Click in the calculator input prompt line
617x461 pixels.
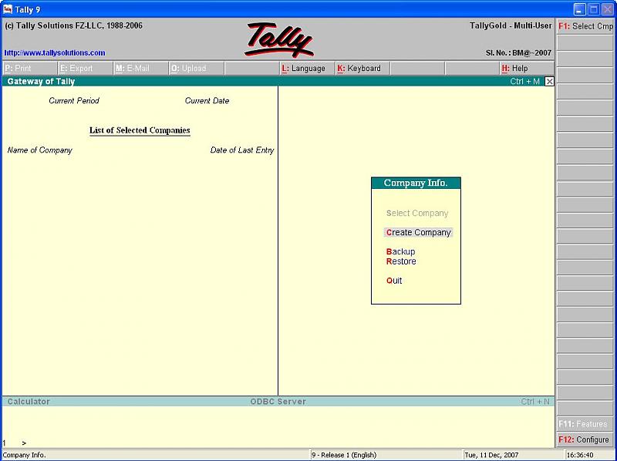click(278, 443)
